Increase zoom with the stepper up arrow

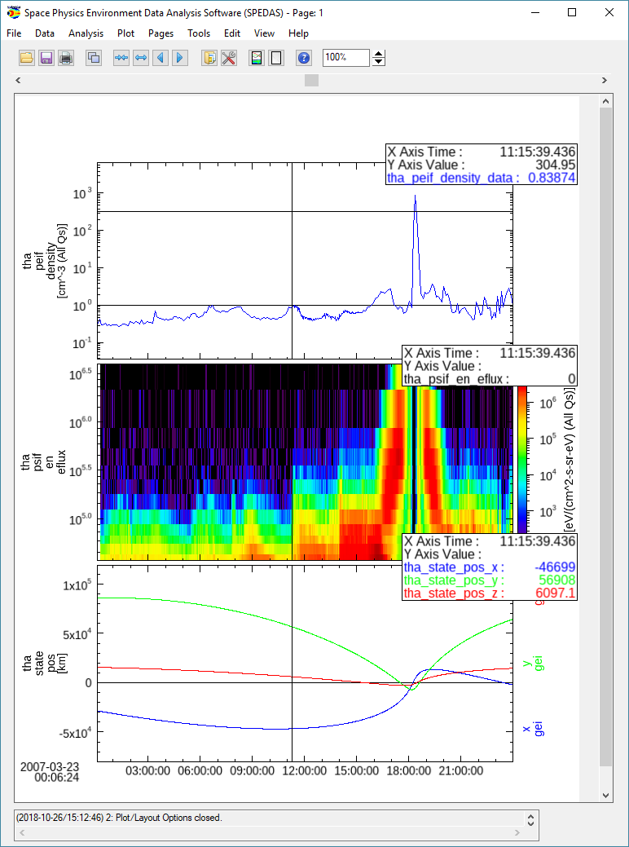pyautogui.click(x=379, y=54)
